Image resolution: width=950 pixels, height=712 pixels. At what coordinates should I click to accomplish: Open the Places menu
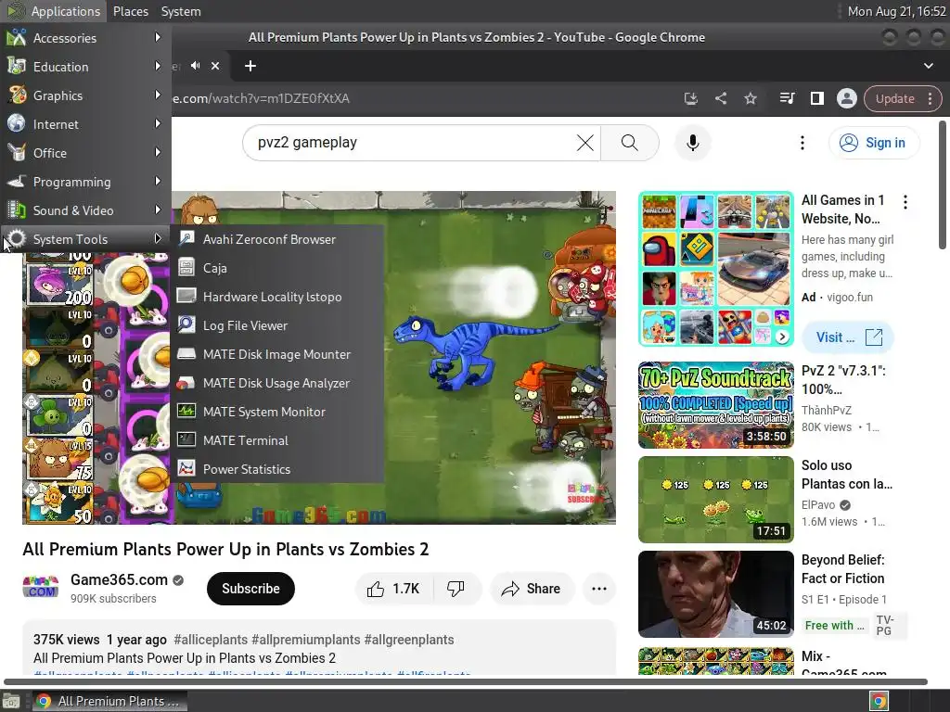coord(130,11)
